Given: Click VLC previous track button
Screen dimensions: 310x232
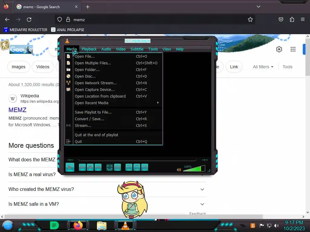Looking at the screenshot, I should pos(82,167).
